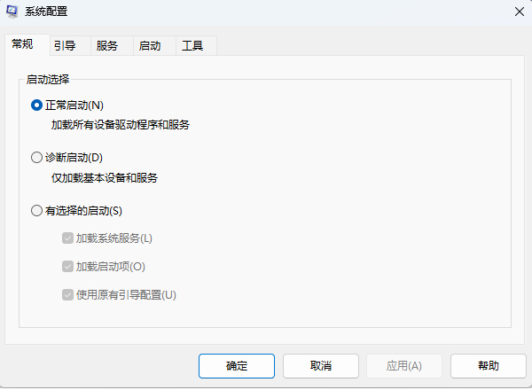Close the 系统配置 dialog
This screenshot has height=390, width=532.
(x=519, y=12)
